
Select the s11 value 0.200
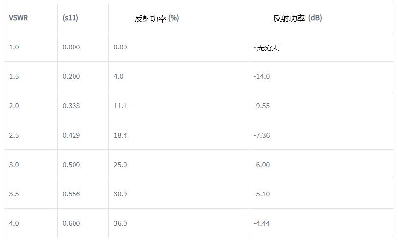pyautogui.click(x=71, y=76)
